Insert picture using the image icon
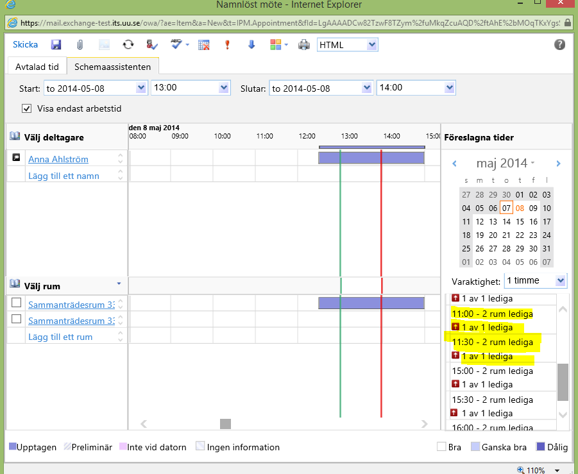This screenshot has width=578, height=474. pos(105,45)
